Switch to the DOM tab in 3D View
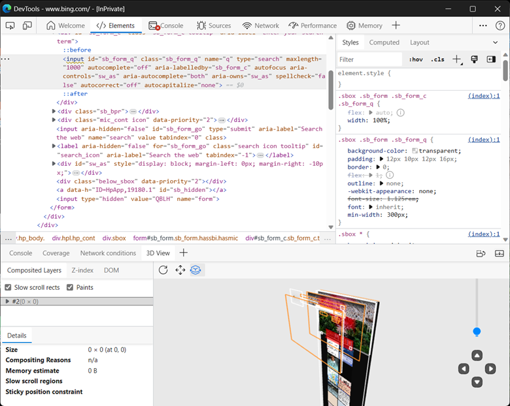This screenshot has height=406, width=510. [111, 270]
